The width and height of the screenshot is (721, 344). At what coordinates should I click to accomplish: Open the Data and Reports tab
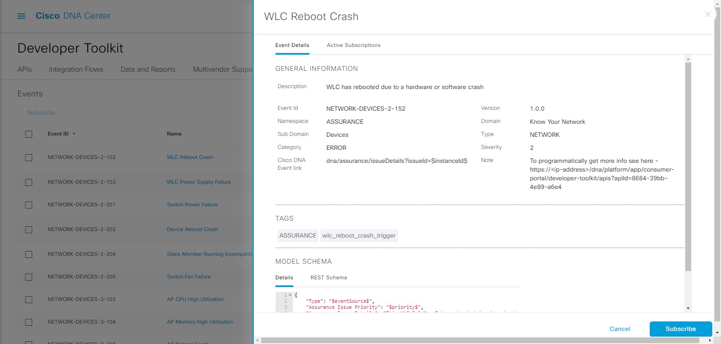pyautogui.click(x=148, y=69)
